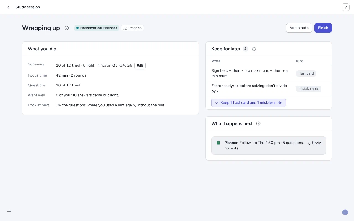Show info next to Wrapping up heading
Screen dimensions: 354x221
pyautogui.click(x=67, y=28)
